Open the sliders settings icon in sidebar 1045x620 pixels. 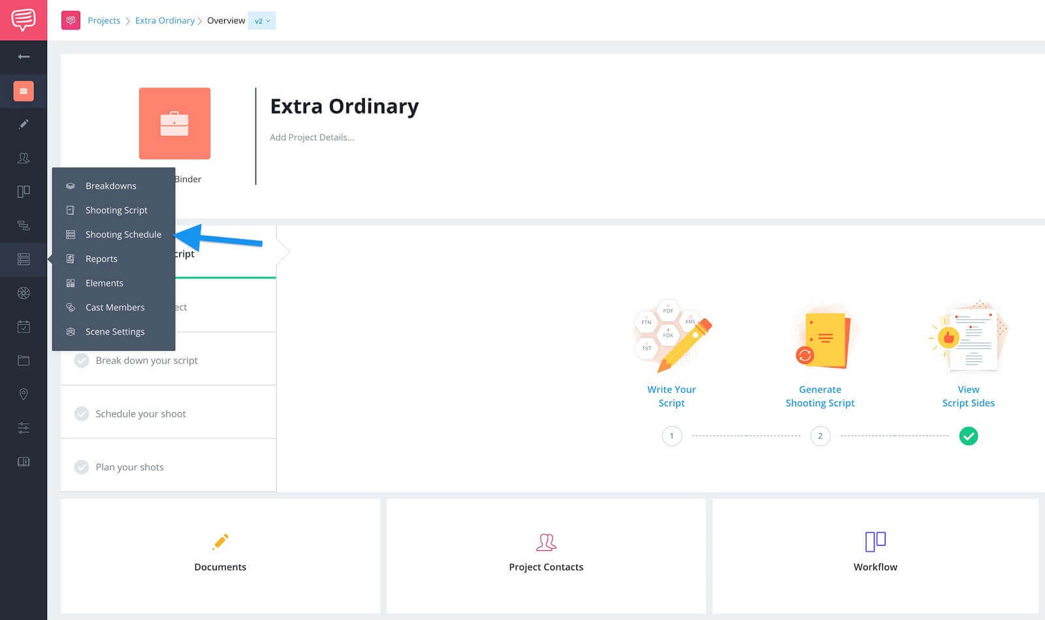[24, 428]
